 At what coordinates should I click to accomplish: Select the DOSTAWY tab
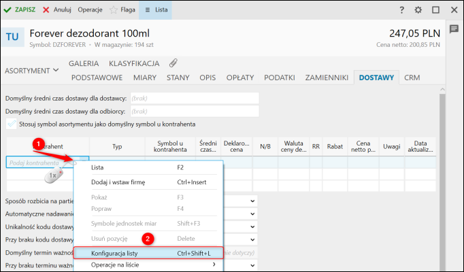click(x=376, y=78)
